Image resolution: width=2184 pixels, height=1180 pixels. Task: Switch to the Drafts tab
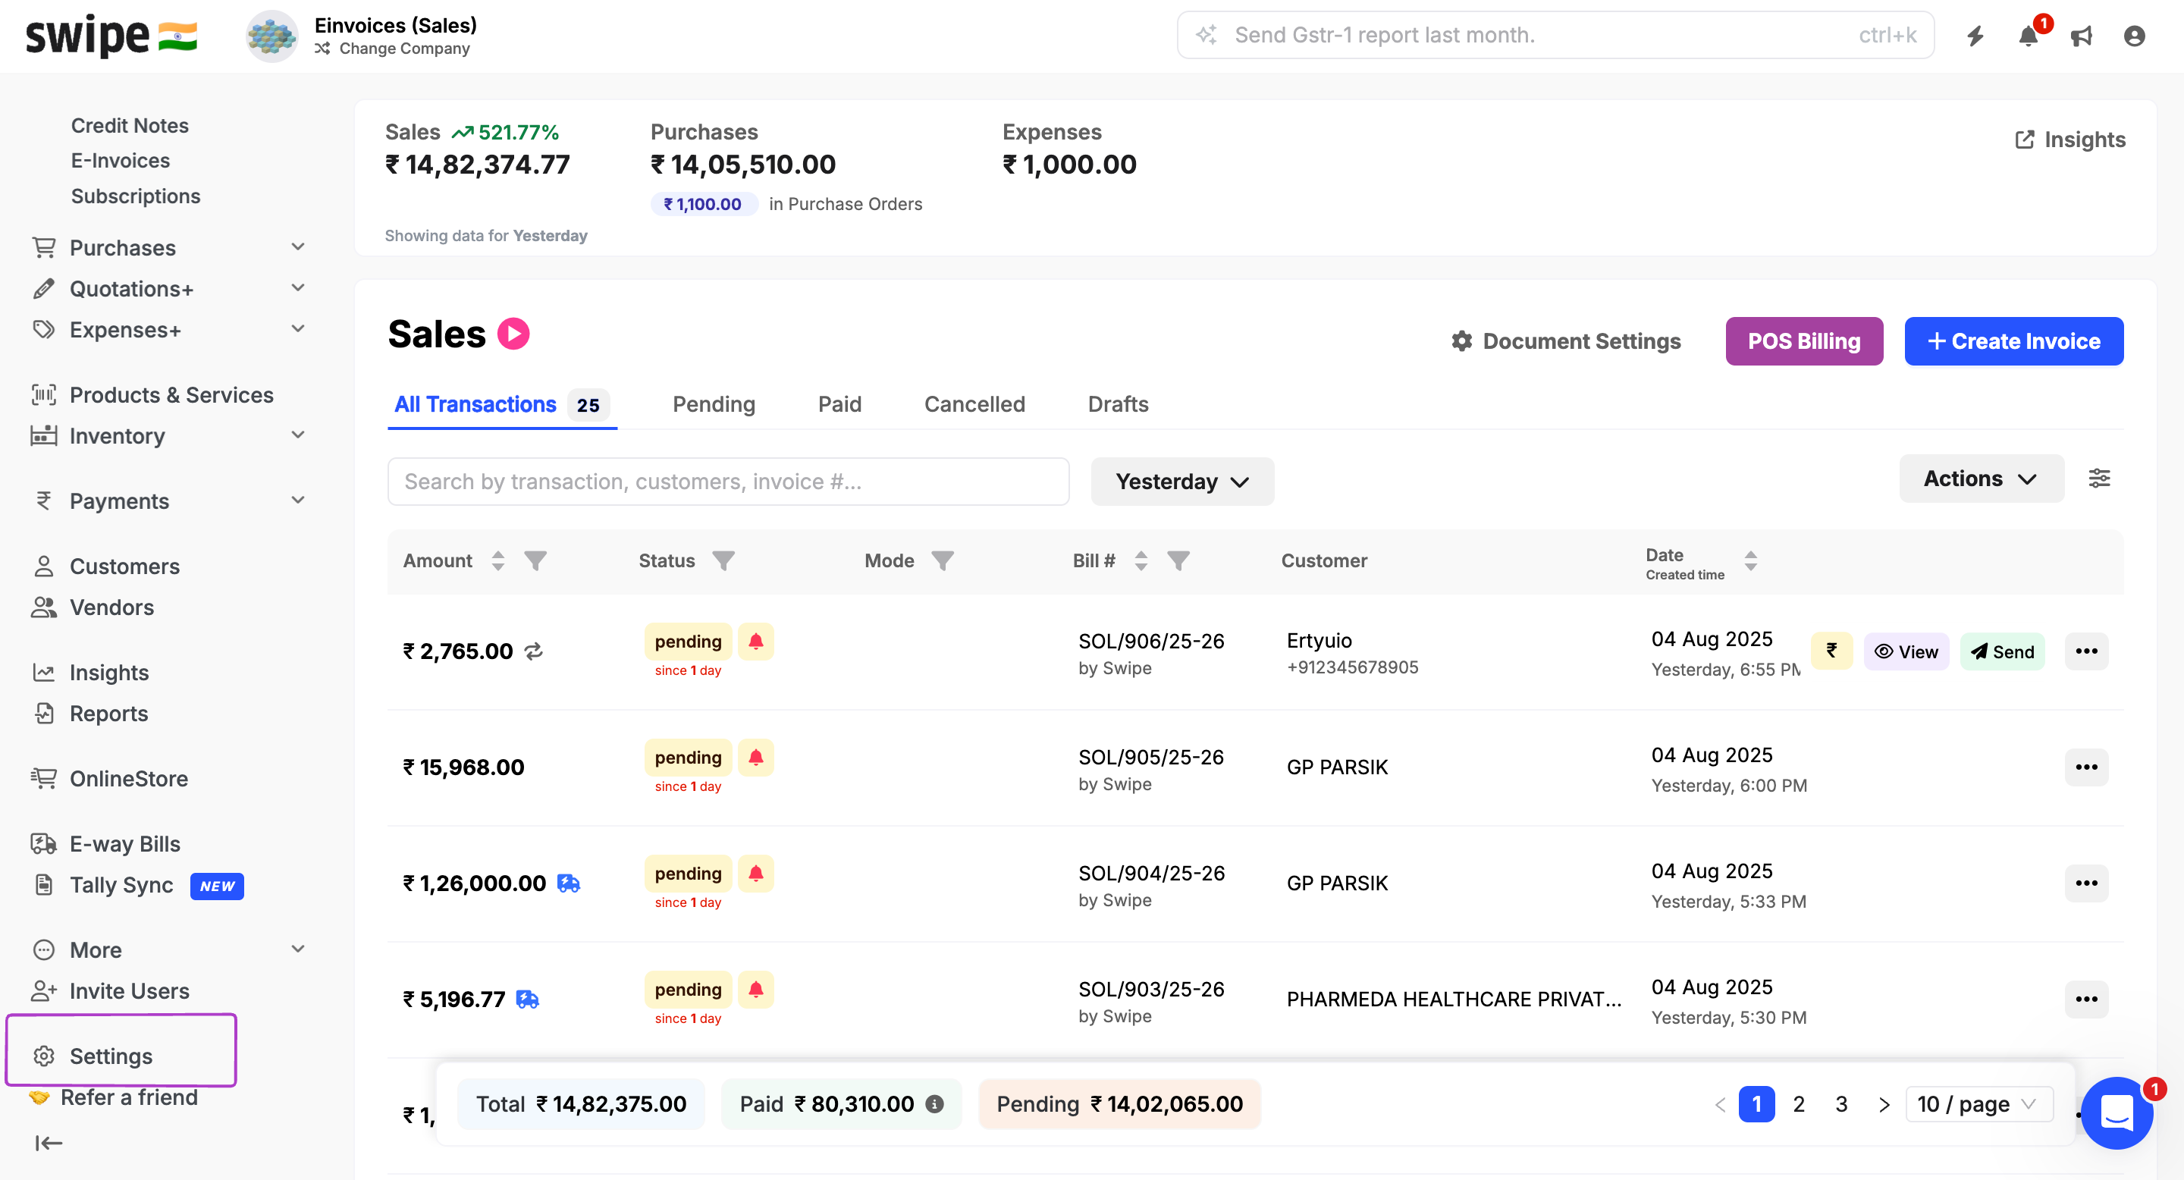[x=1118, y=404]
